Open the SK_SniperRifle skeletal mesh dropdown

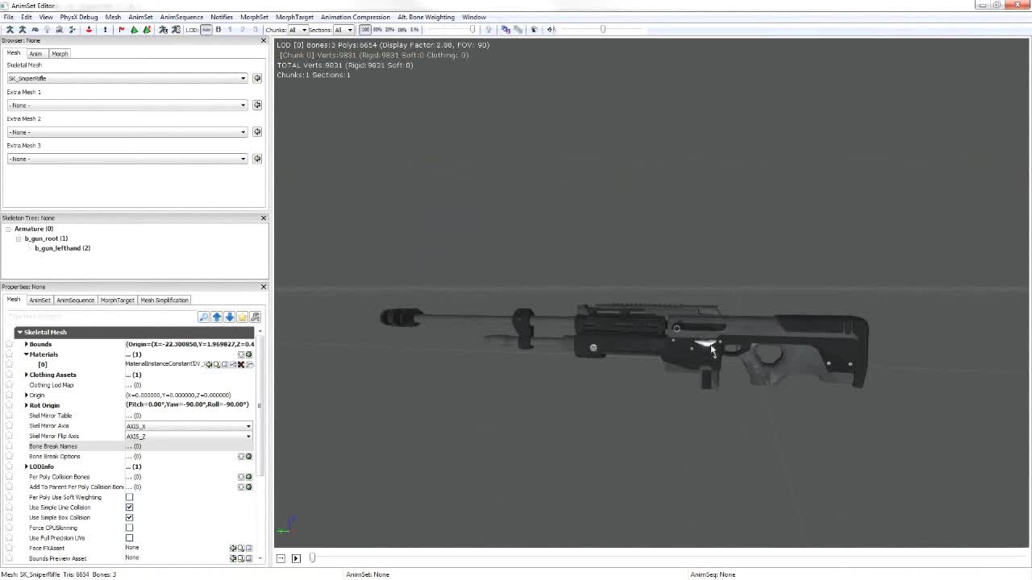[x=243, y=78]
